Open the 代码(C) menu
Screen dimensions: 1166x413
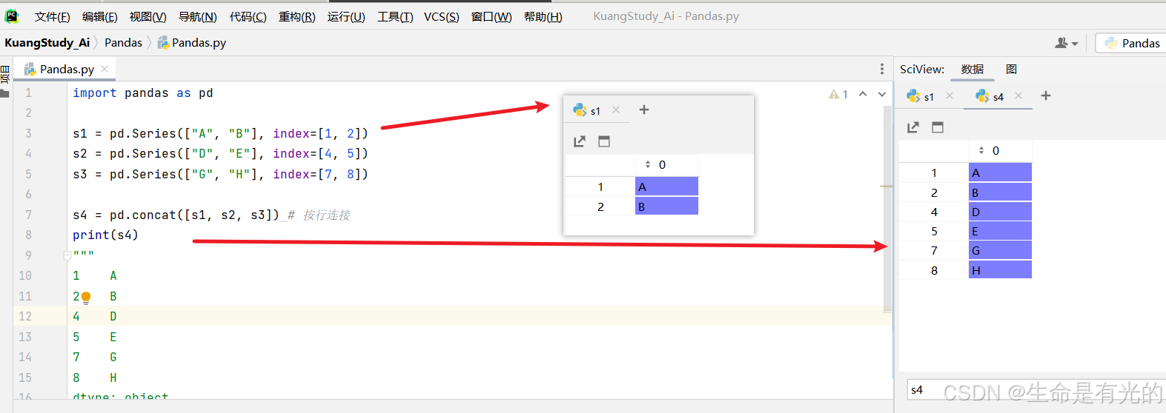click(248, 16)
